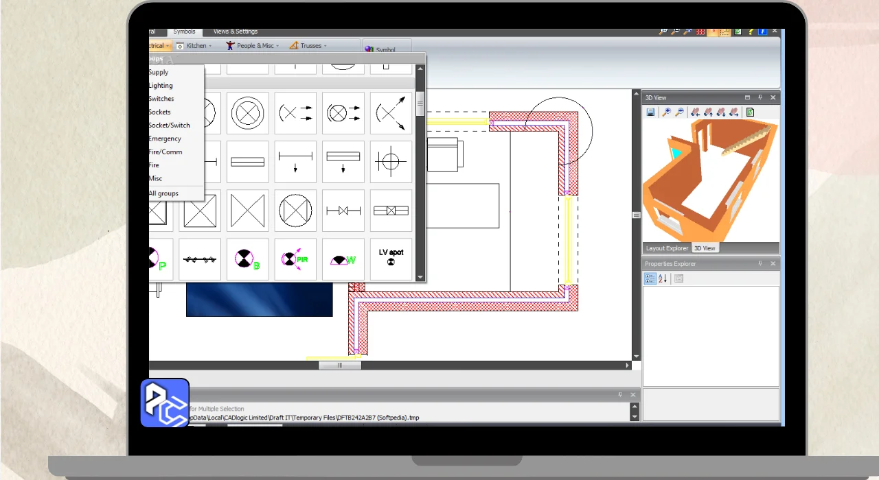Screen dimensions: 879x480
Task: Open the Layout Explorer tab
Action: [x=666, y=248]
